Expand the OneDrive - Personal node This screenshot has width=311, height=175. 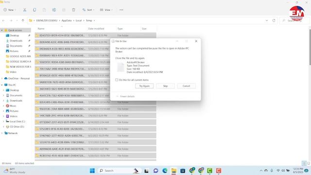(2, 78)
